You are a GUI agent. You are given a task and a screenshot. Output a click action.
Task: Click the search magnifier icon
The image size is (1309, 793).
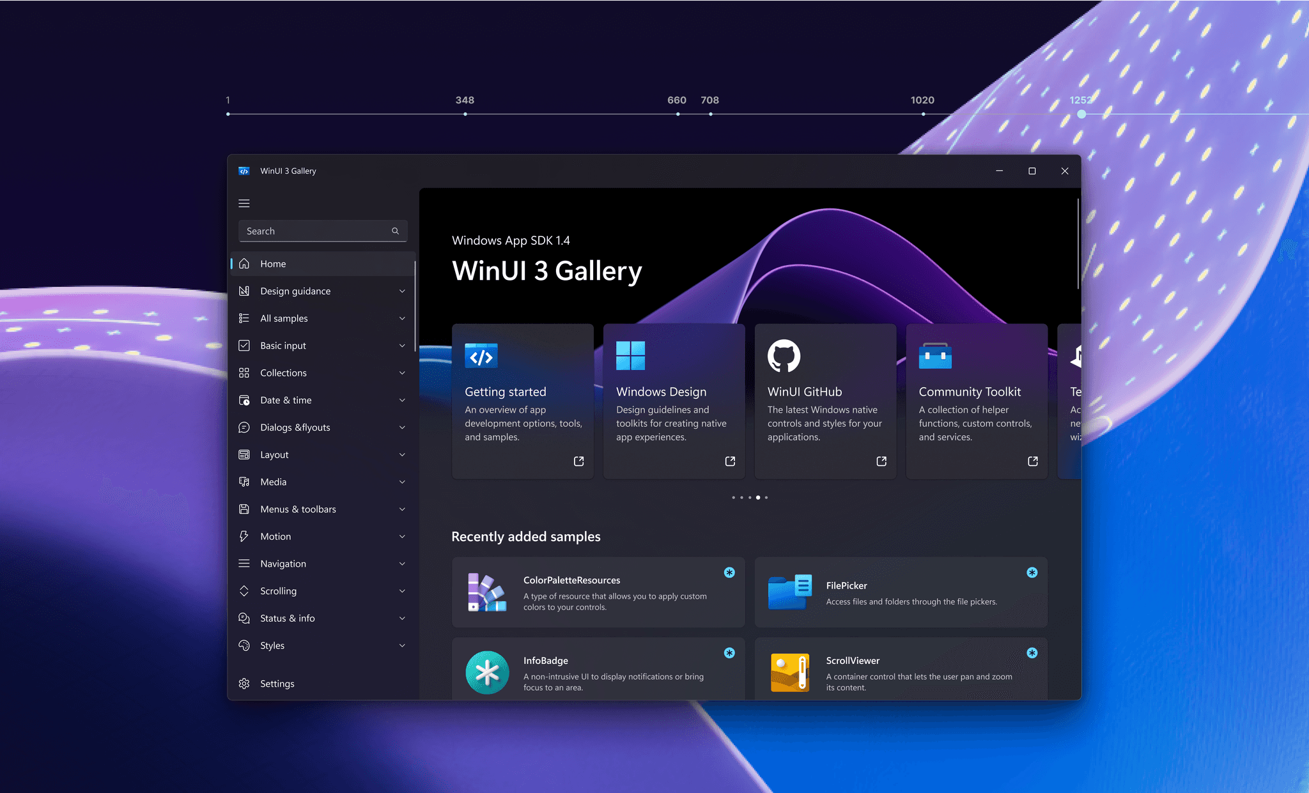coord(395,231)
